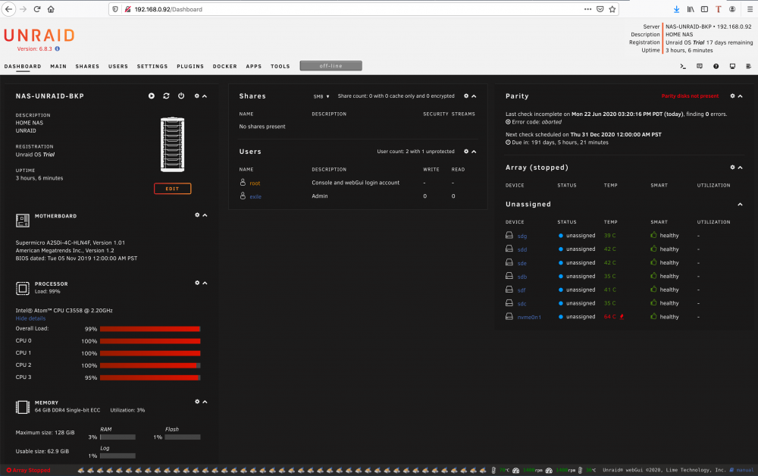The height and width of the screenshot is (476, 758).
Task: Go to the Main tab
Action: click(58, 66)
